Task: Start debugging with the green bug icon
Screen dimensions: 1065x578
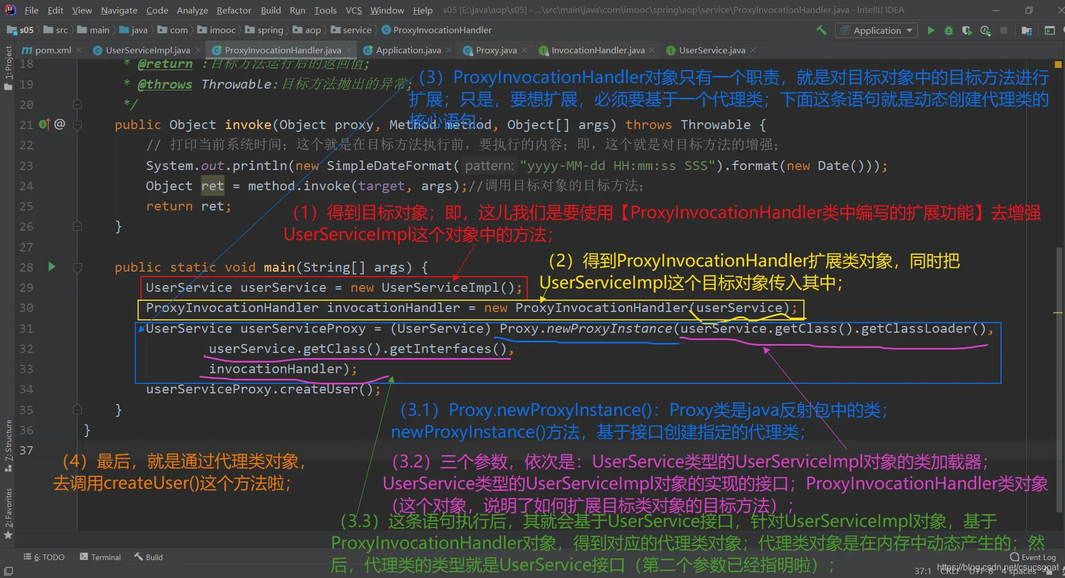Action: pyautogui.click(x=949, y=30)
